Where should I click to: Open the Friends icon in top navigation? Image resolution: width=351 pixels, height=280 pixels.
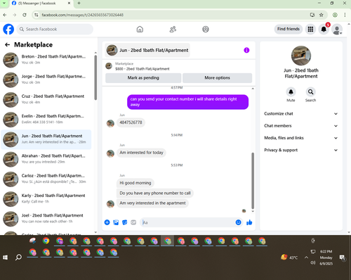click(173, 30)
